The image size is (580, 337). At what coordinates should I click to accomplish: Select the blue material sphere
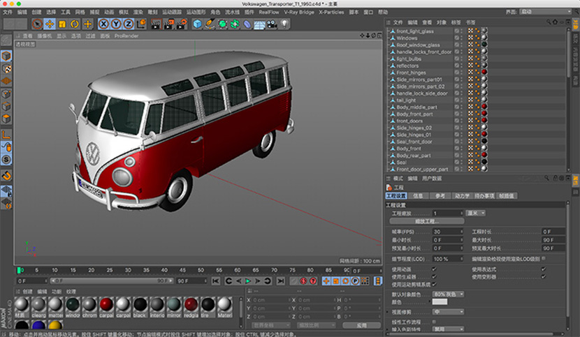tap(38, 325)
